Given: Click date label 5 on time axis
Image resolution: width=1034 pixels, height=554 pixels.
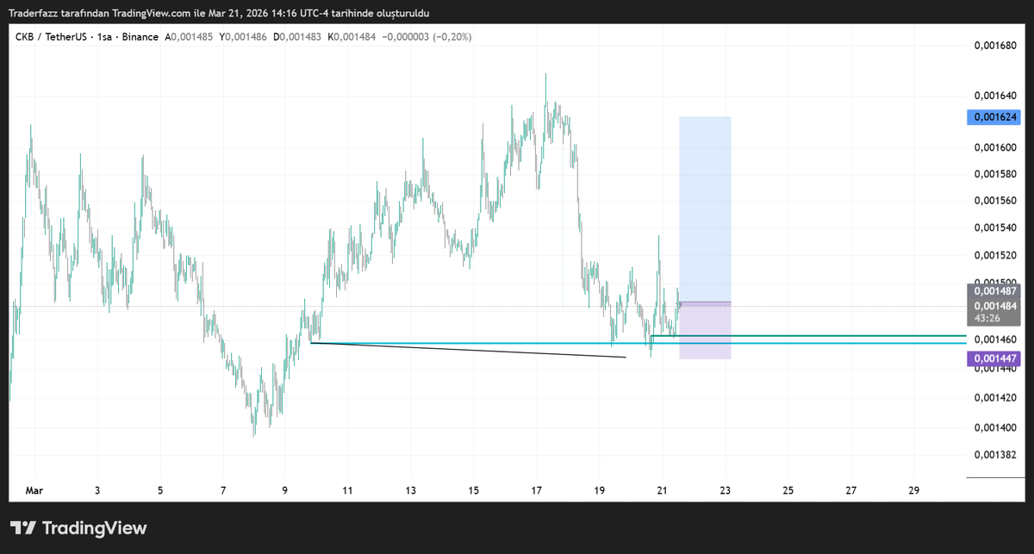Looking at the screenshot, I should tap(160, 490).
